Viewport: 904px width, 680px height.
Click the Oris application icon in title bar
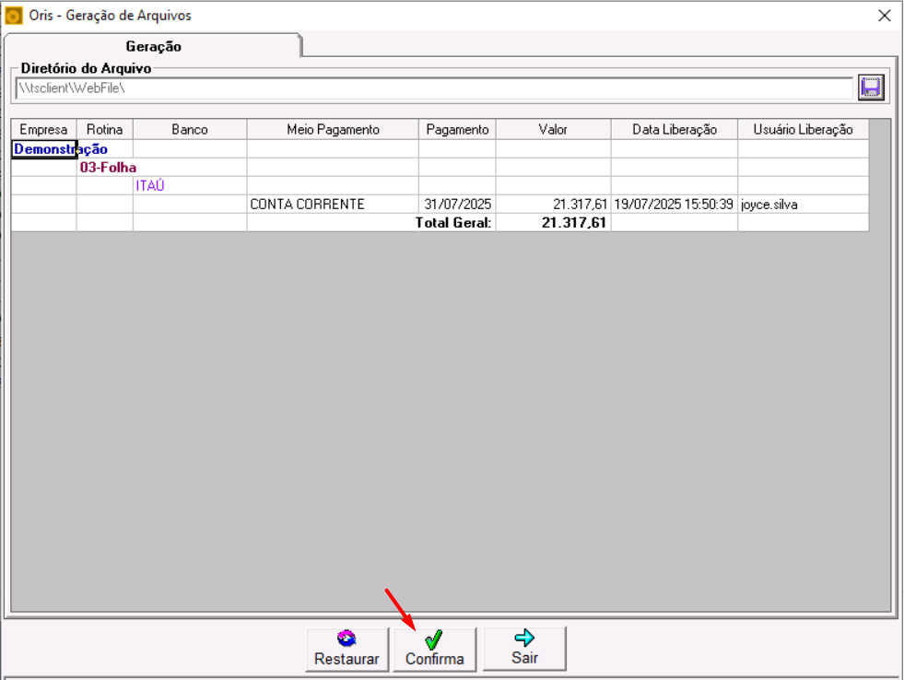[x=13, y=16]
